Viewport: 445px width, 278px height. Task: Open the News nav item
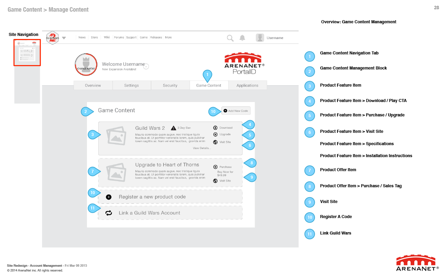pyautogui.click(x=82, y=37)
